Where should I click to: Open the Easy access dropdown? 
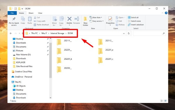pos(97,21)
